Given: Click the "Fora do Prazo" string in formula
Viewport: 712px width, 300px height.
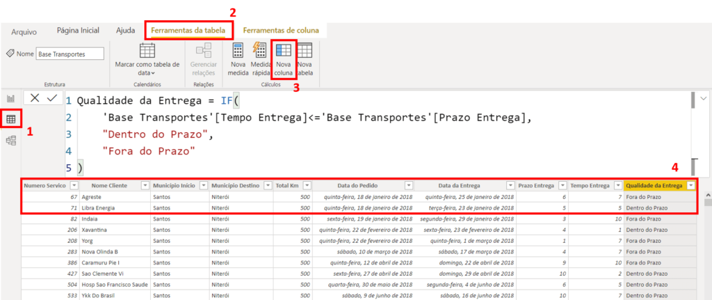Looking at the screenshot, I should tap(149, 151).
